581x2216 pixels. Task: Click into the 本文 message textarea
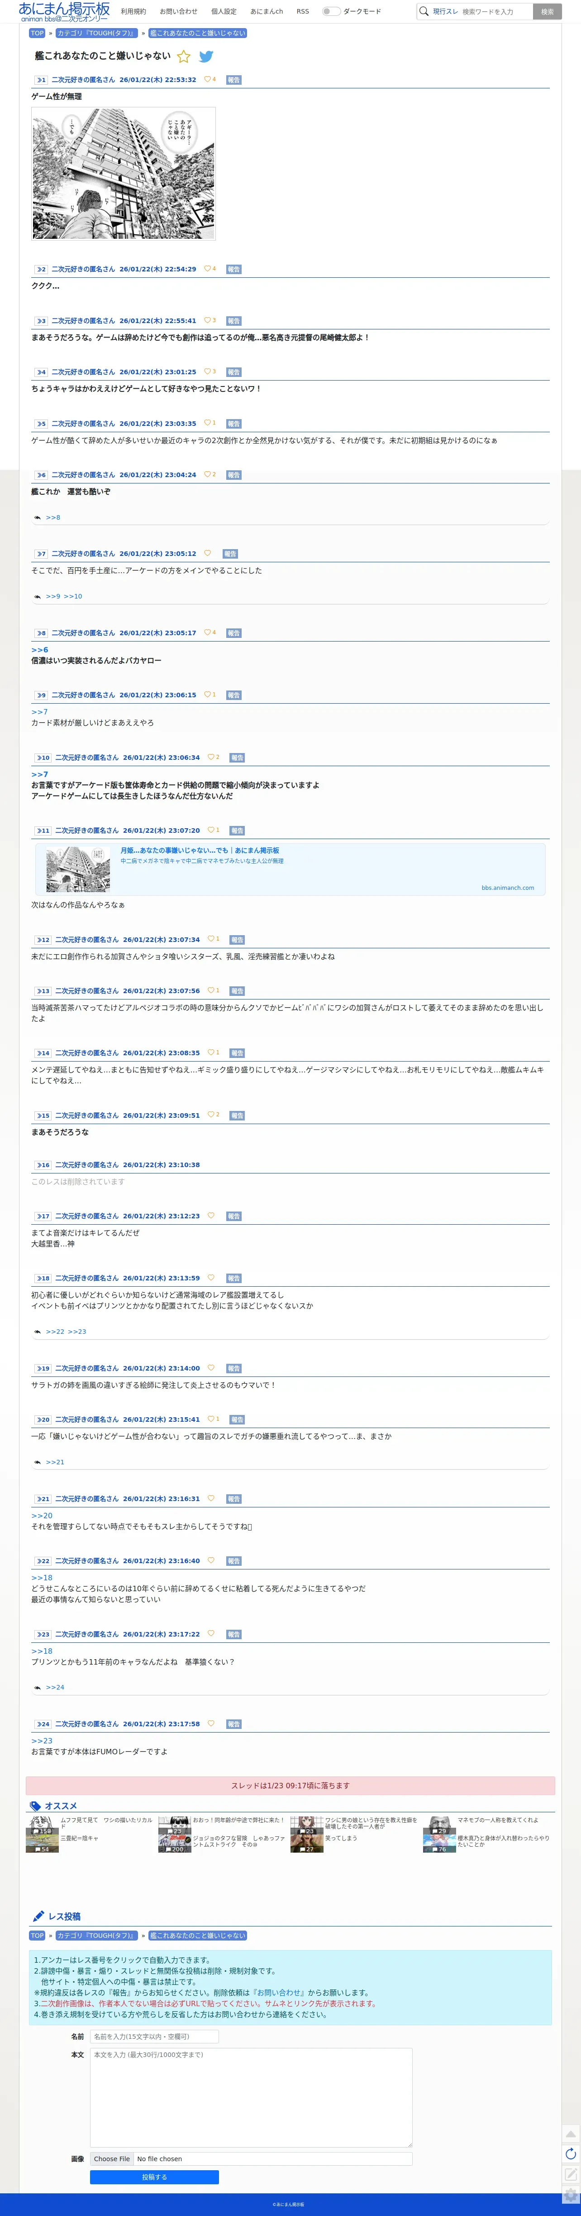click(251, 2098)
